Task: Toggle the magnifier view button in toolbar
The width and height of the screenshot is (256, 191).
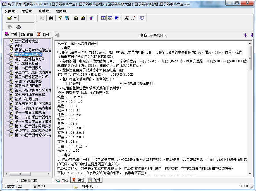Action: pos(110,18)
